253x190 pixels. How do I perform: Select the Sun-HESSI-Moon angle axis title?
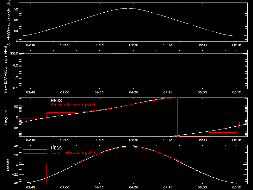(5, 70)
